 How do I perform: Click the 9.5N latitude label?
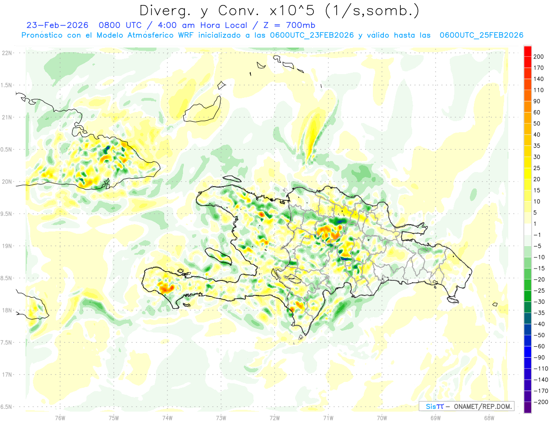(x=6, y=214)
